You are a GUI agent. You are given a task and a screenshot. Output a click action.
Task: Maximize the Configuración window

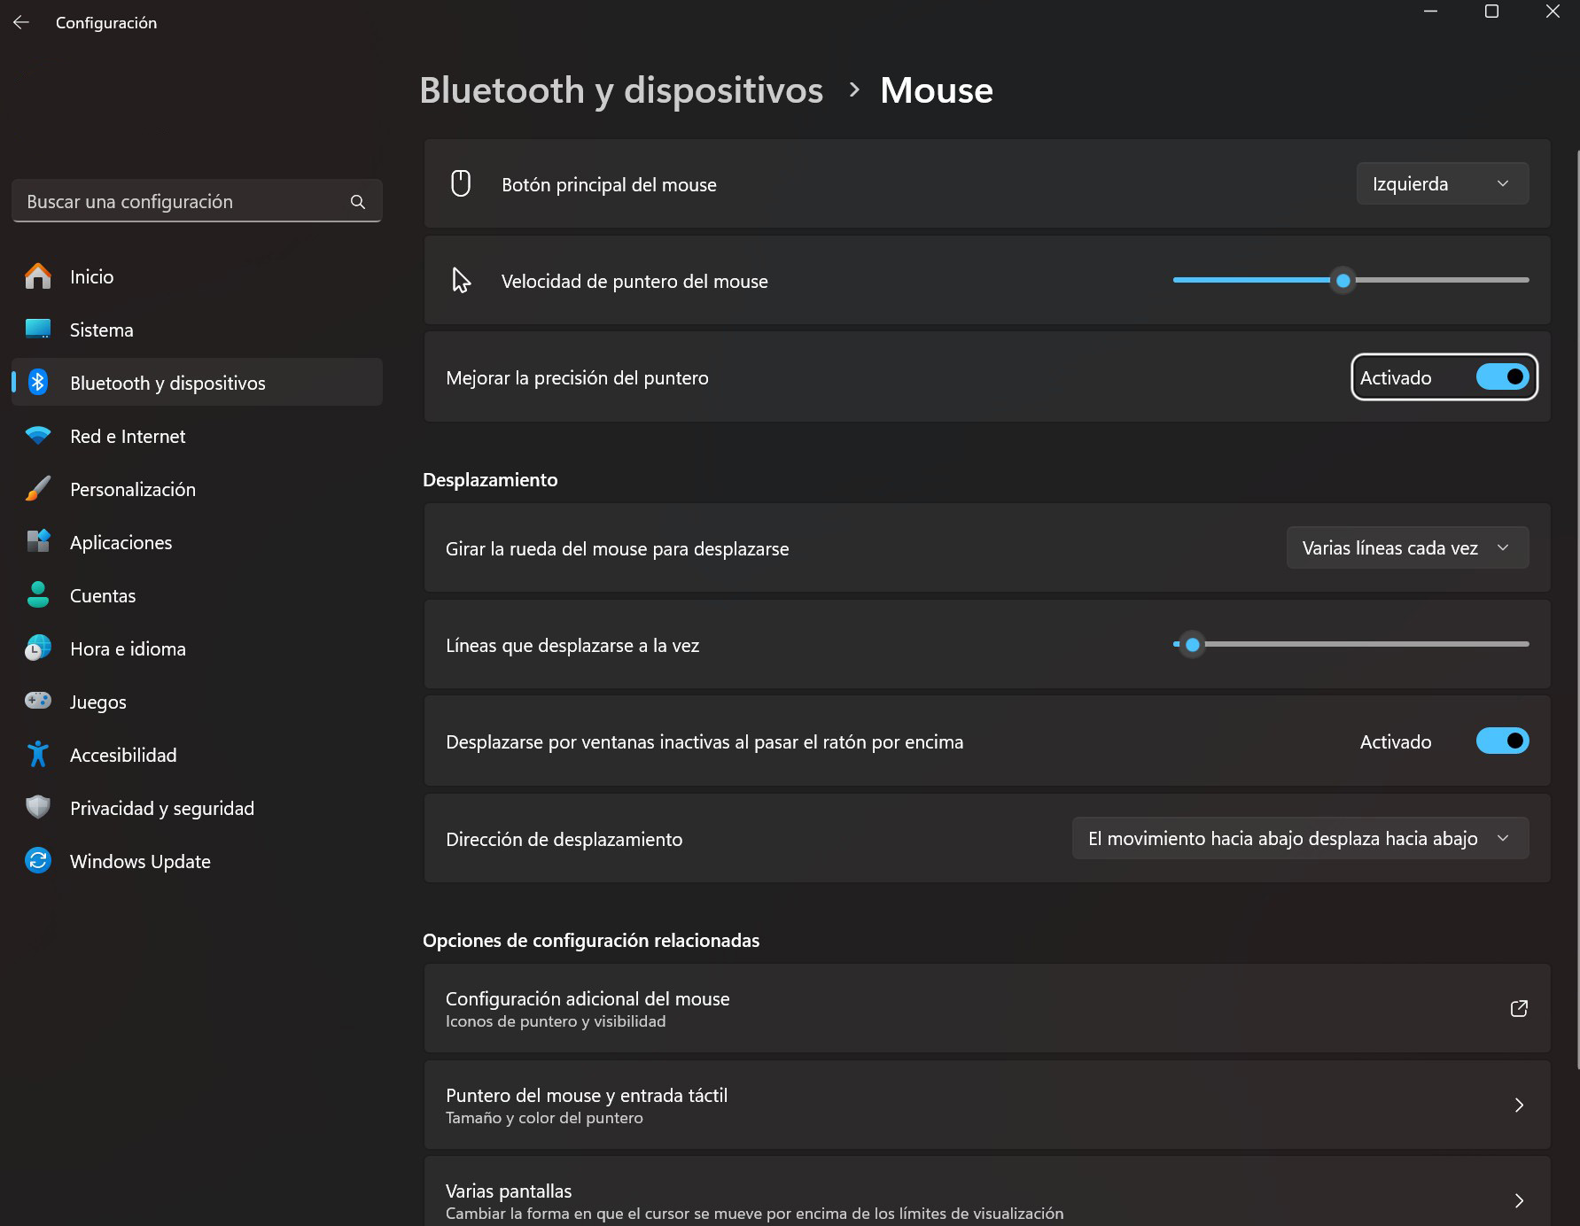1491,12
